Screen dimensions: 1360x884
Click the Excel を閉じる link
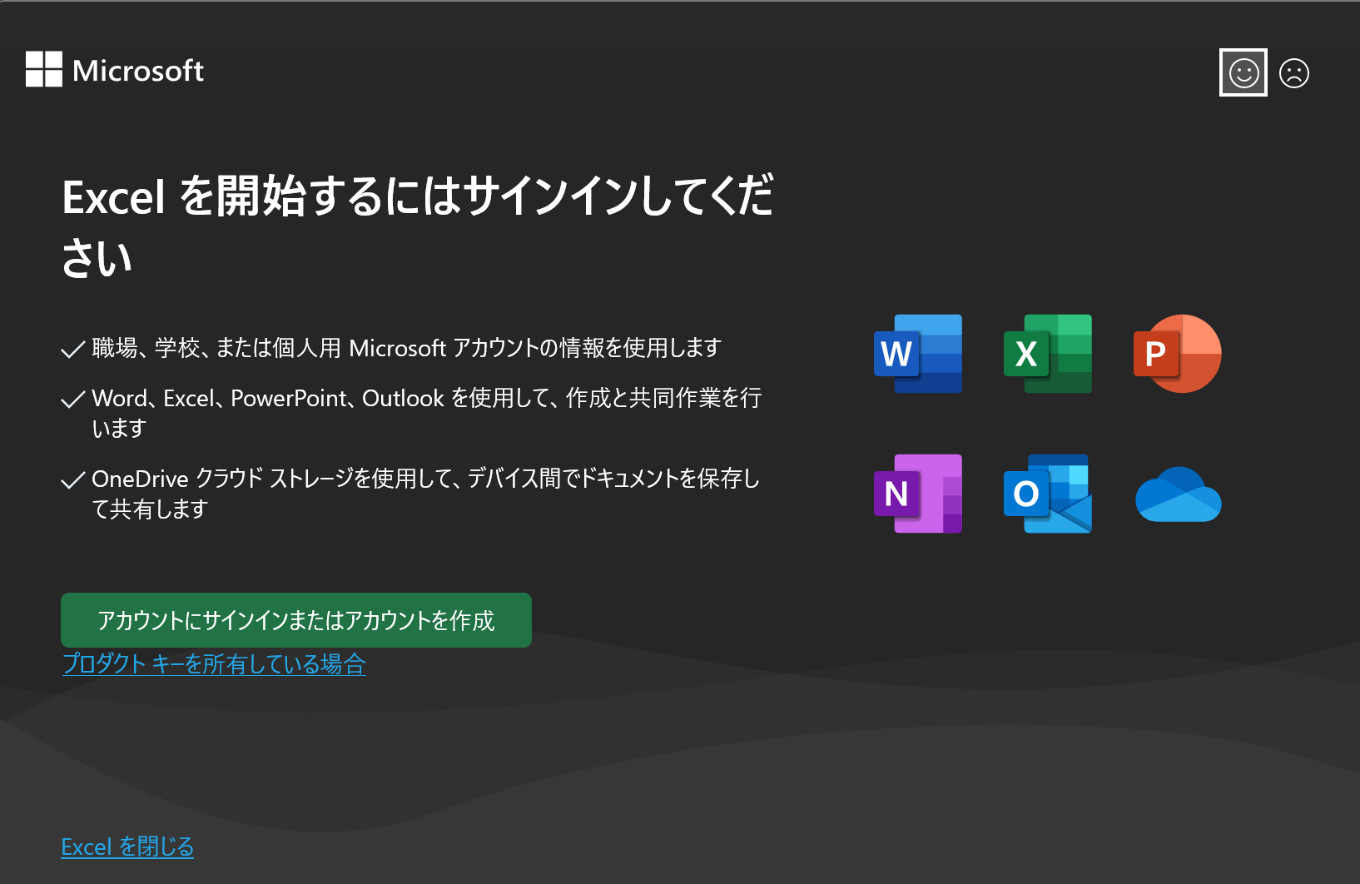point(127,847)
